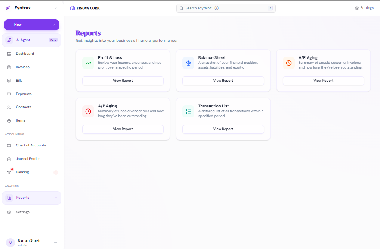Click the Banking building icon
This screenshot has height=249, width=380.
[x=9, y=172]
